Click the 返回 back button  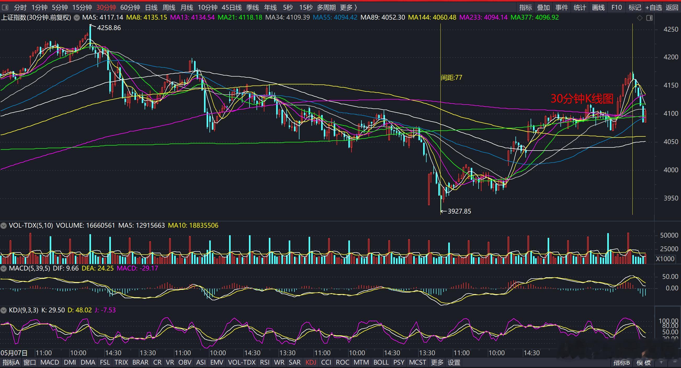coord(672,7)
